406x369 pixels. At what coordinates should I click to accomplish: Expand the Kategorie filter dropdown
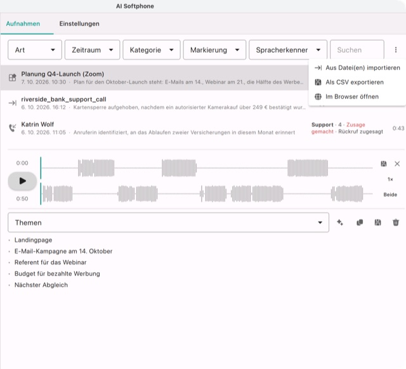(x=152, y=50)
